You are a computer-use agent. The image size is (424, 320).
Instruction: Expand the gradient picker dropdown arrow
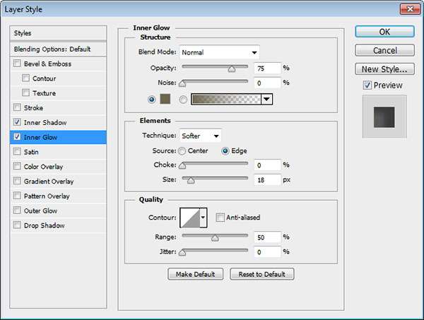(x=266, y=100)
